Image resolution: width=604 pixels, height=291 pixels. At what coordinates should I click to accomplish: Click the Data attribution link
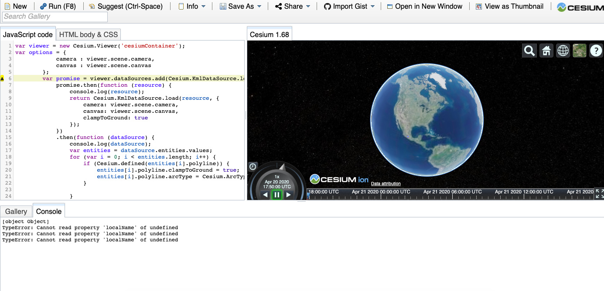[386, 184]
